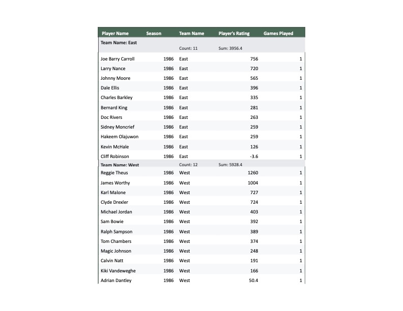This screenshot has width=403, height=311.
Task: Select the Hakeem Olajuwon name cell
Action: click(x=120, y=137)
